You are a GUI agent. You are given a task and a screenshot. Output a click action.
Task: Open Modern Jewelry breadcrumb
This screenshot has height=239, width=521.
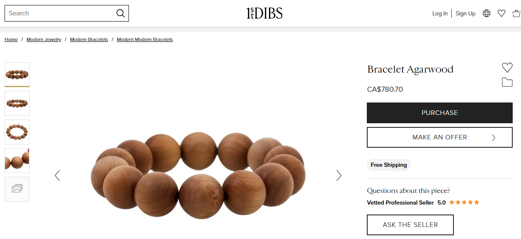(44, 39)
